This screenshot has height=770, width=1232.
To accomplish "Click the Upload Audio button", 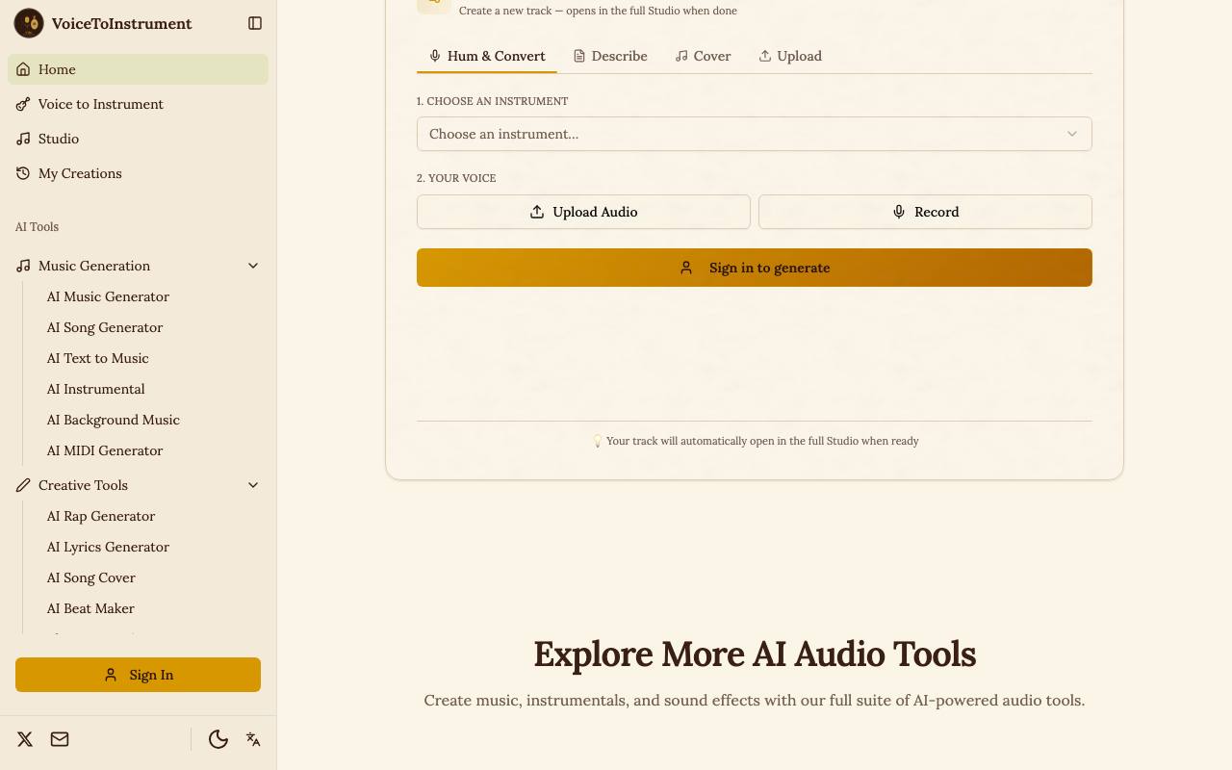I will coord(583,212).
